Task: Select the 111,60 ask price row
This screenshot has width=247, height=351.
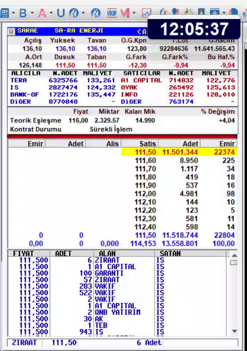Action: [179, 160]
